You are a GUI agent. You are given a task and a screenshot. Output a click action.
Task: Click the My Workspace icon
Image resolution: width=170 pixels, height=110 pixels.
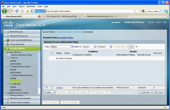point(8,32)
